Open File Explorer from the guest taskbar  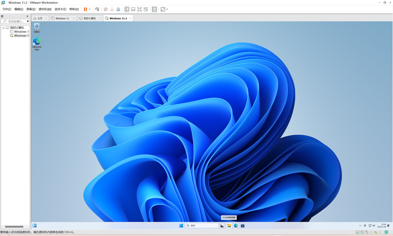coord(229,226)
